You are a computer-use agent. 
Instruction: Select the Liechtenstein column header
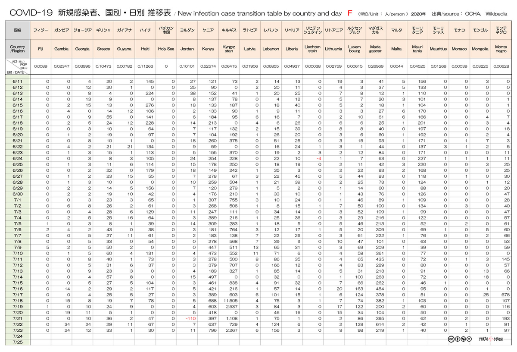[x=312, y=49]
